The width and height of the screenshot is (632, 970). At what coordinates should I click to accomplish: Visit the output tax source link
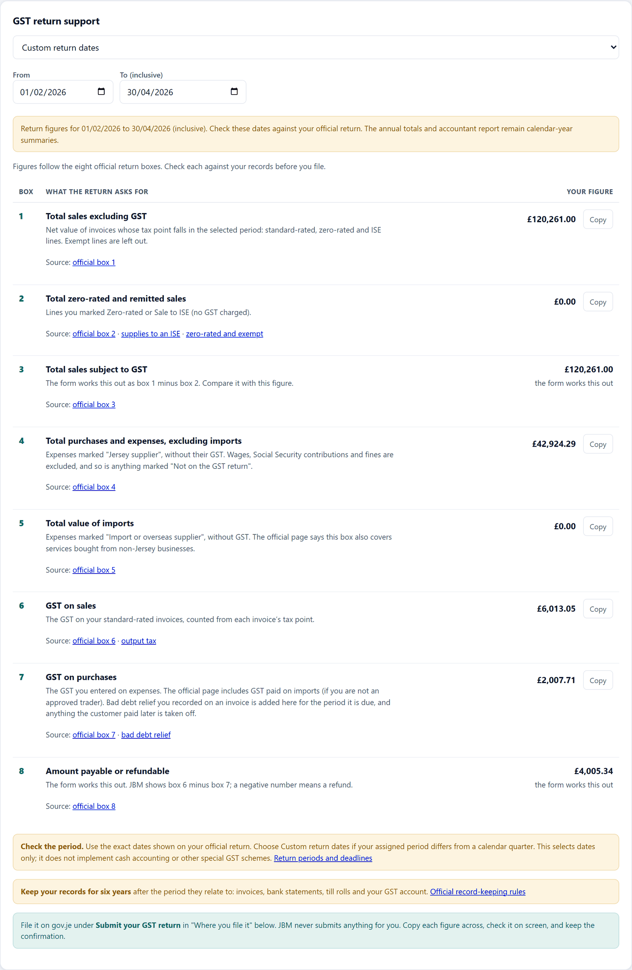[x=139, y=640]
